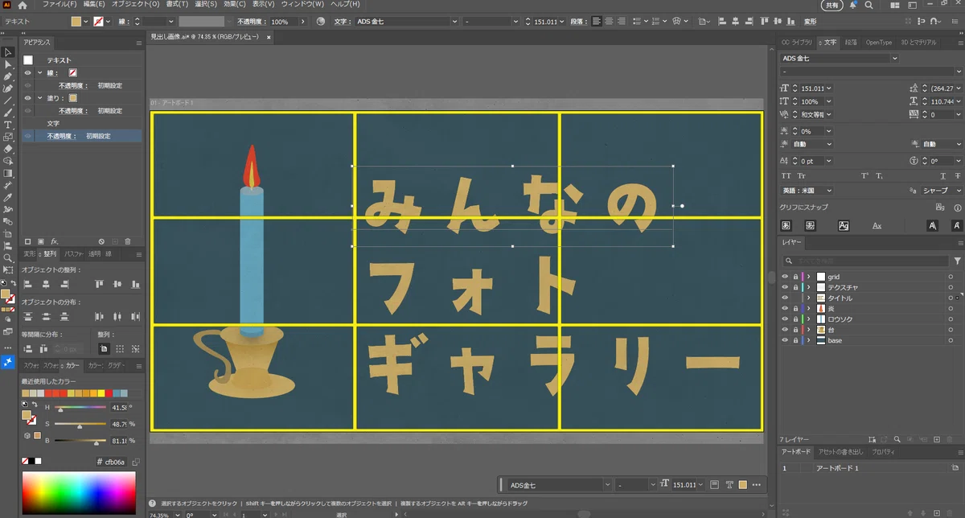
Task: Open the オブジェクト(O) menu
Action: [x=135, y=5]
